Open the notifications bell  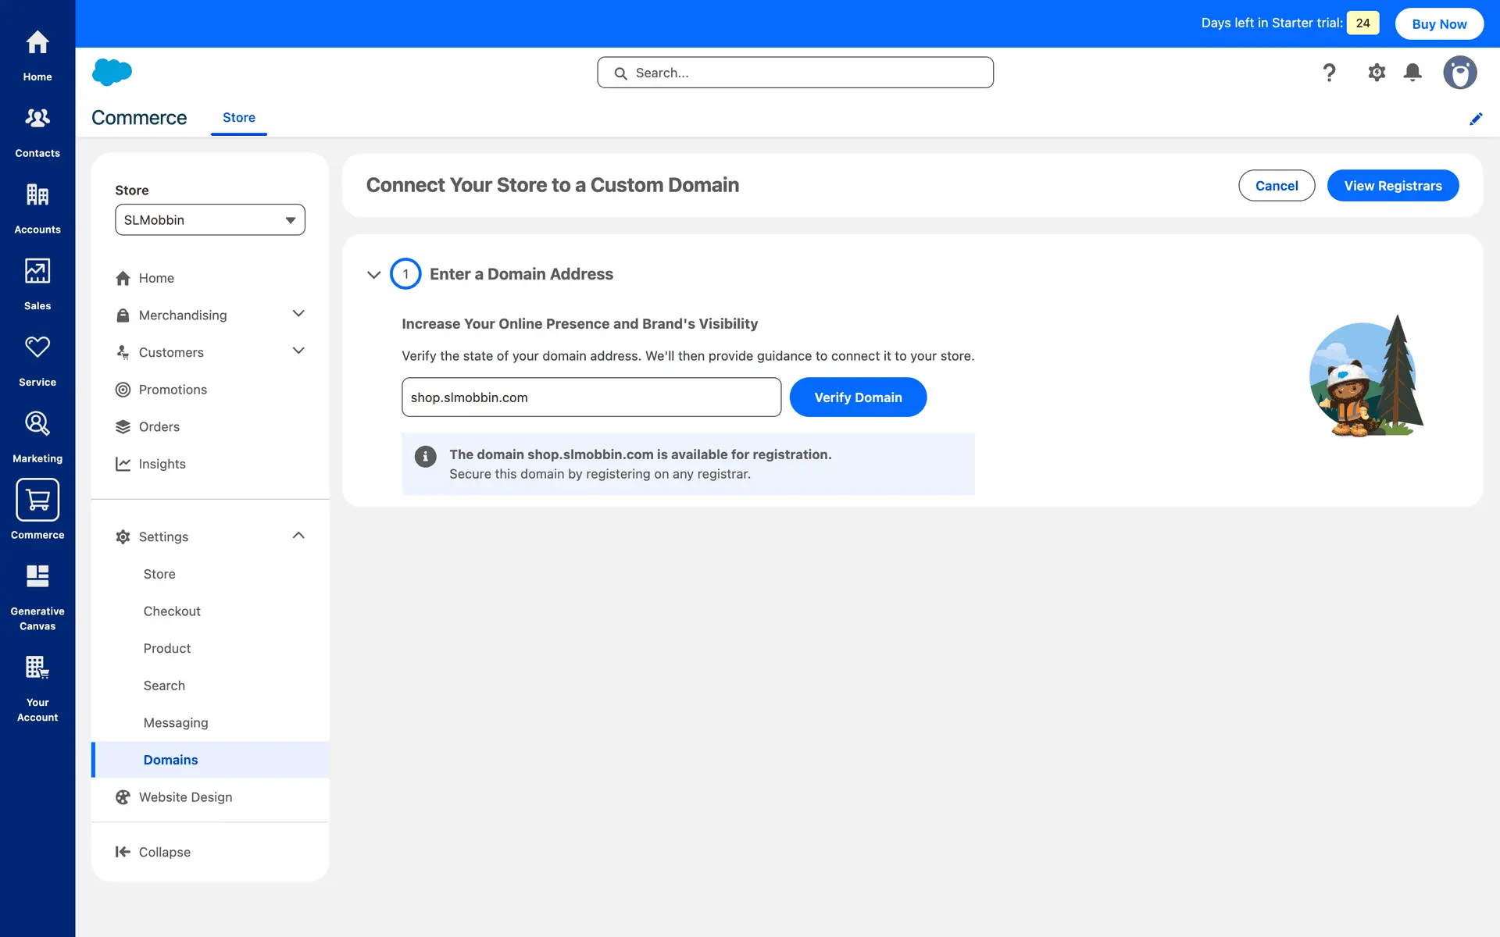coord(1412,73)
